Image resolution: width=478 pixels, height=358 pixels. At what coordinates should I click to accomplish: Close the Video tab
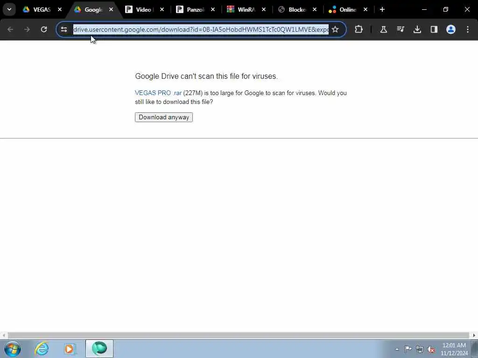[x=162, y=9]
